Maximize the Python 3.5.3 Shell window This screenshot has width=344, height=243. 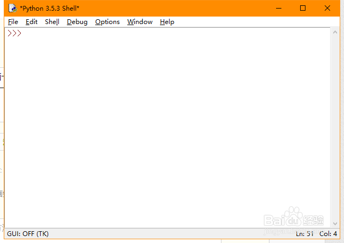(303, 9)
